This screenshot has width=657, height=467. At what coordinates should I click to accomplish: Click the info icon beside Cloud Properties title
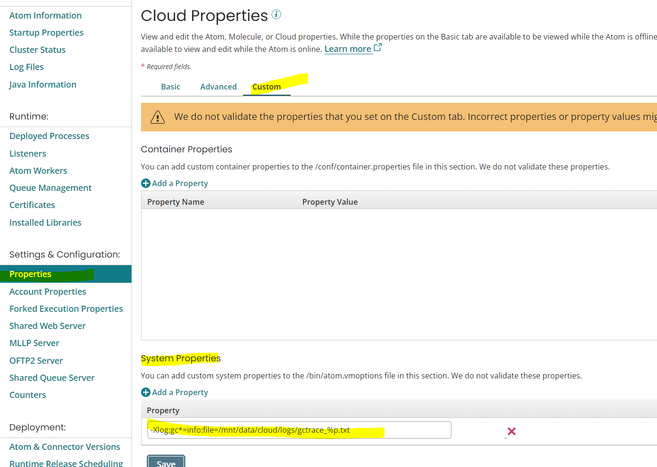(x=277, y=15)
